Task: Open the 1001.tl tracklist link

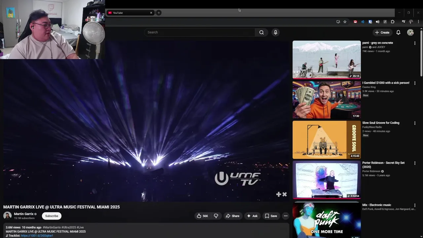Action: [x=37, y=236]
